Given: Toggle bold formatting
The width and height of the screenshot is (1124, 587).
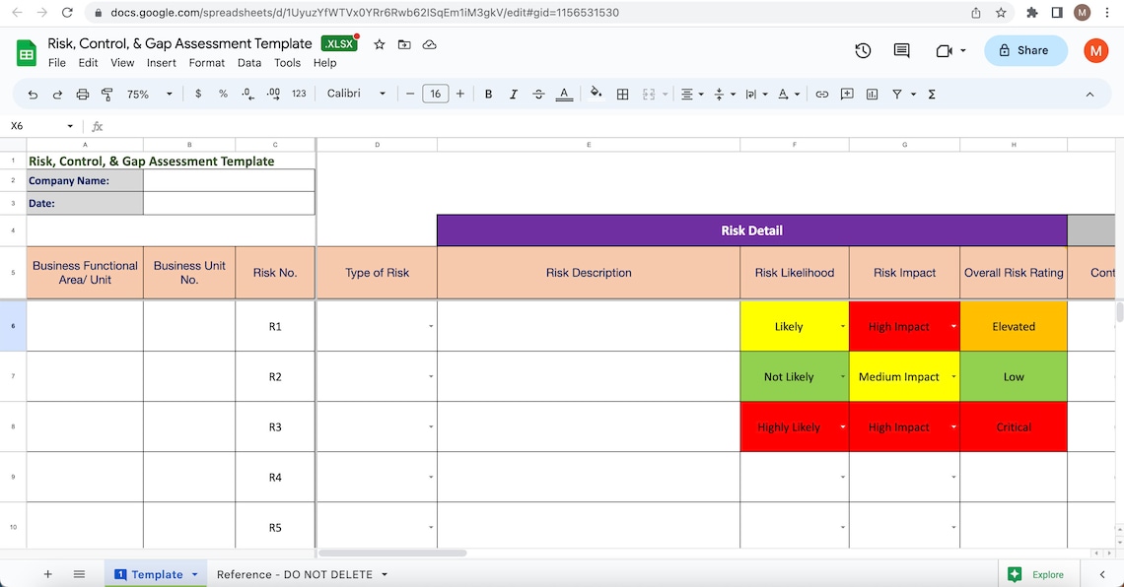Looking at the screenshot, I should pyautogui.click(x=488, y=94).
